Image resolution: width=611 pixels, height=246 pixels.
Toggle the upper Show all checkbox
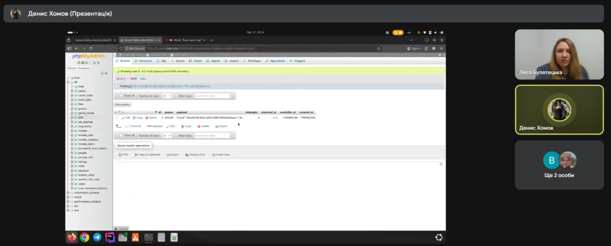point(121,95)
